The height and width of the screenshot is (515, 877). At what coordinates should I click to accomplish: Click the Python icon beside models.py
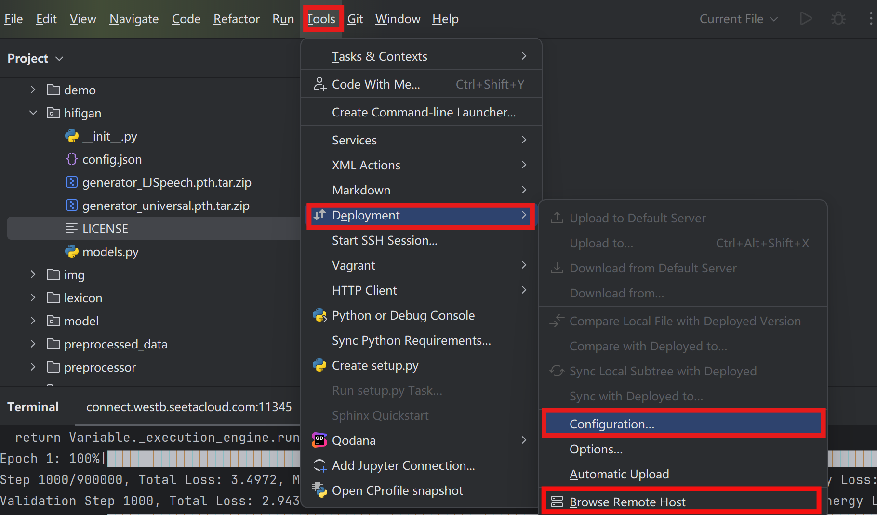(x=72, y=252)
